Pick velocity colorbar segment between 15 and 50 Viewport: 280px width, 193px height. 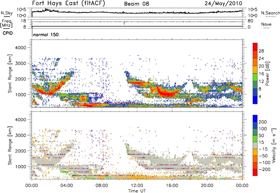[x=255, y=139]
